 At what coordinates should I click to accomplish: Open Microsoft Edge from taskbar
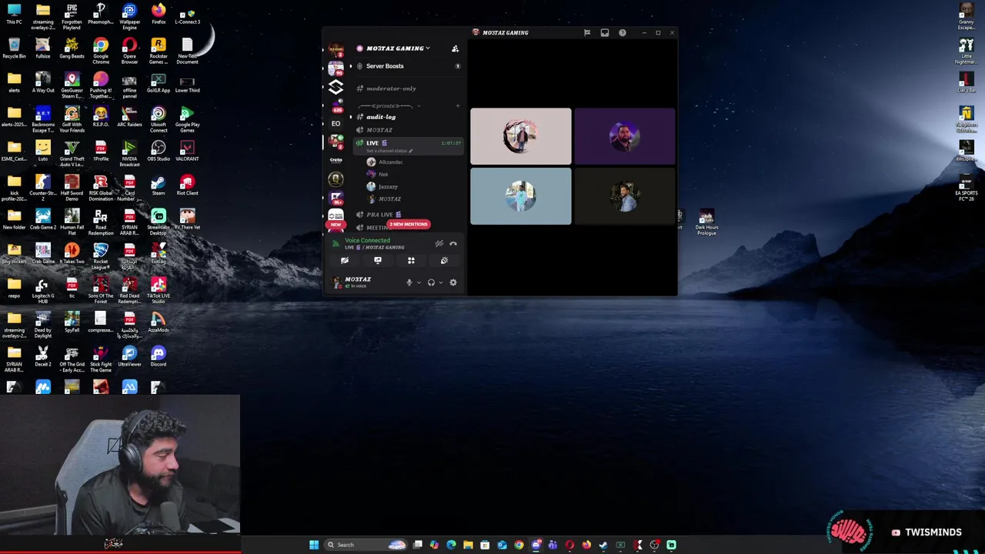(451, 545)
